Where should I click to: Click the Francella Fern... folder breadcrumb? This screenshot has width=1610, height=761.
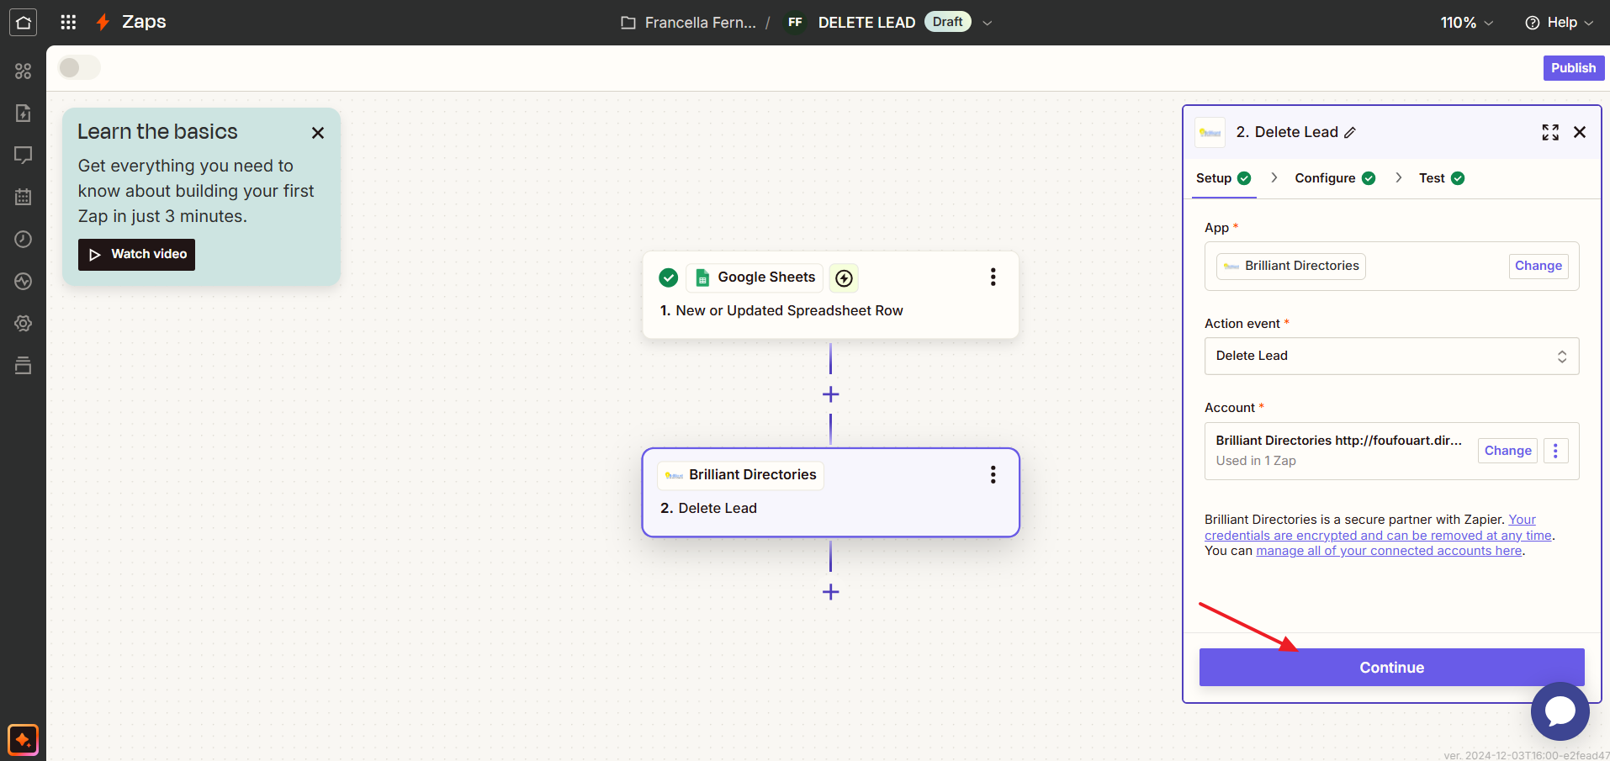coord(700,23)
